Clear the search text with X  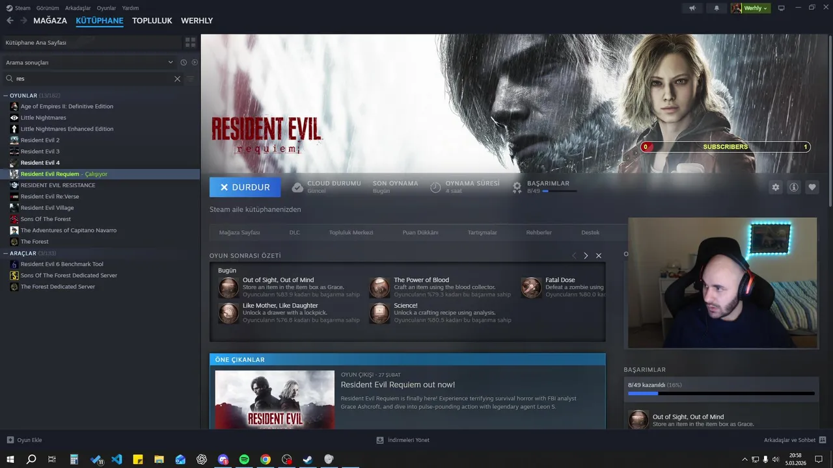coord(177,79)
